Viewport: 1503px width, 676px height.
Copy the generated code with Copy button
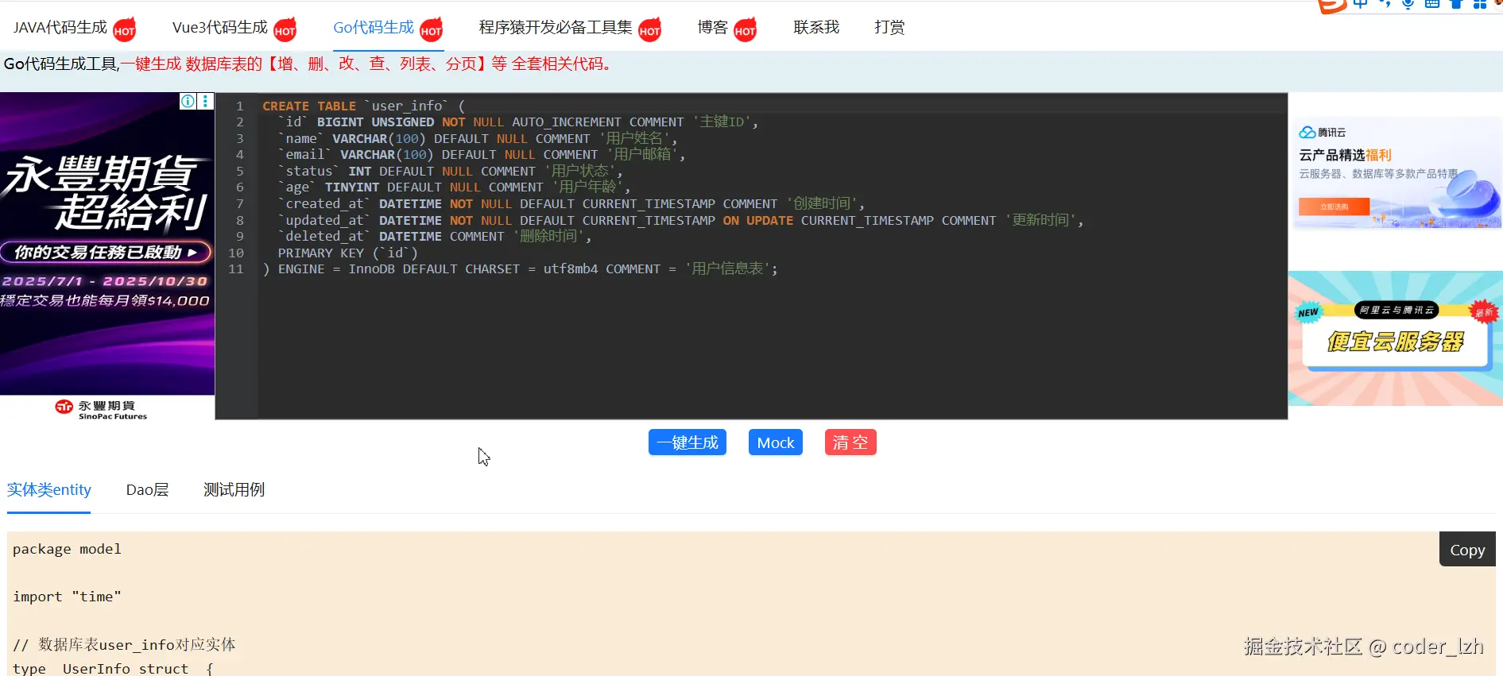pos(1467,549)
